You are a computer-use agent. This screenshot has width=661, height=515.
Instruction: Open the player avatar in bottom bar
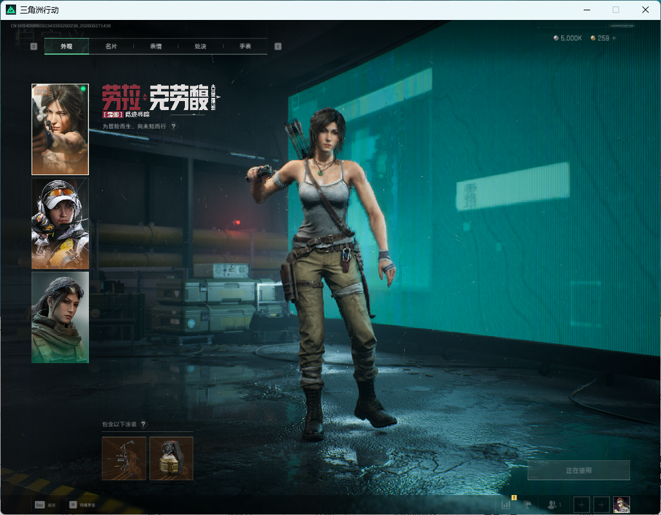tap(621, 505)
